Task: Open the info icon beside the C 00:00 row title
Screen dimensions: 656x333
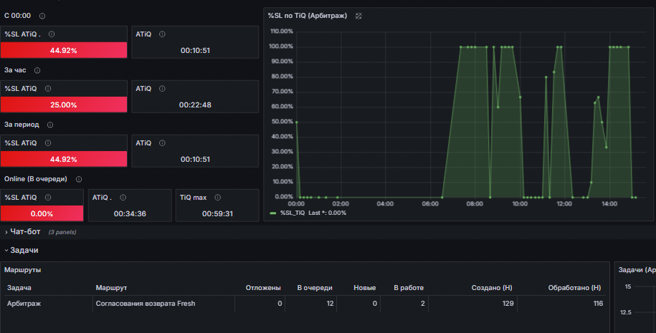Action: [42, 16]
